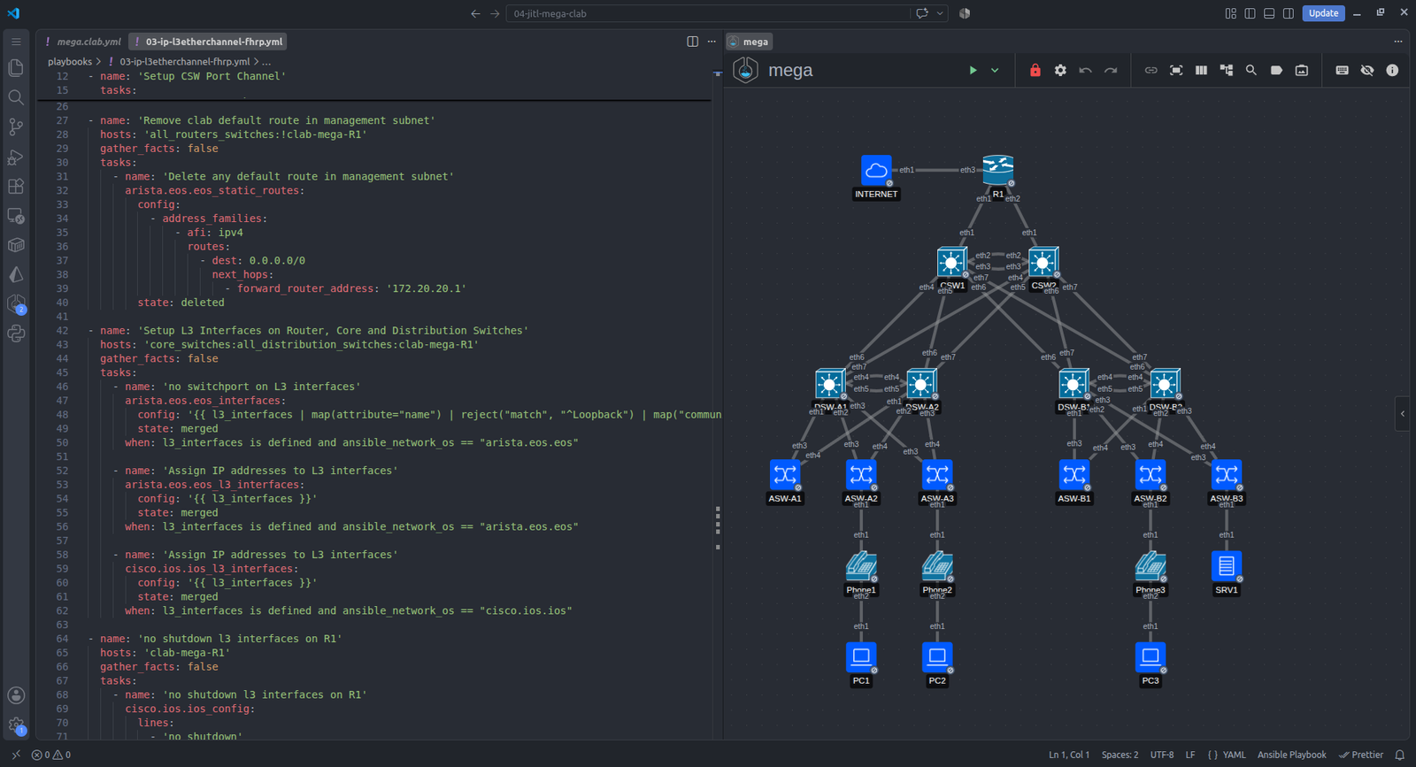Viewport: 1416px width, 767px height.
Task: Select the R1 router node in topology
Action: tap(997, 171)
